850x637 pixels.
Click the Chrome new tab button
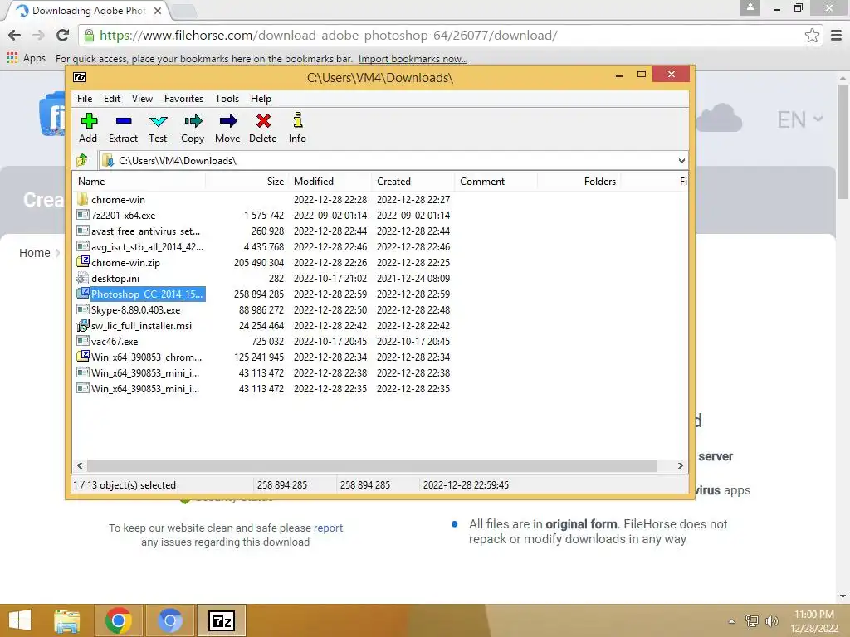click(x=184, y=11)
